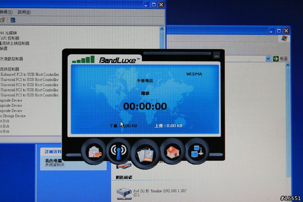
Task: Minimize the BandLuxe window with dash button
Action: (217, 56)
